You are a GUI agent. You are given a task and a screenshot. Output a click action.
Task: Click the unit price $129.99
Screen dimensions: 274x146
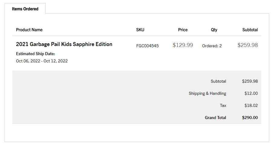(183, 45)
